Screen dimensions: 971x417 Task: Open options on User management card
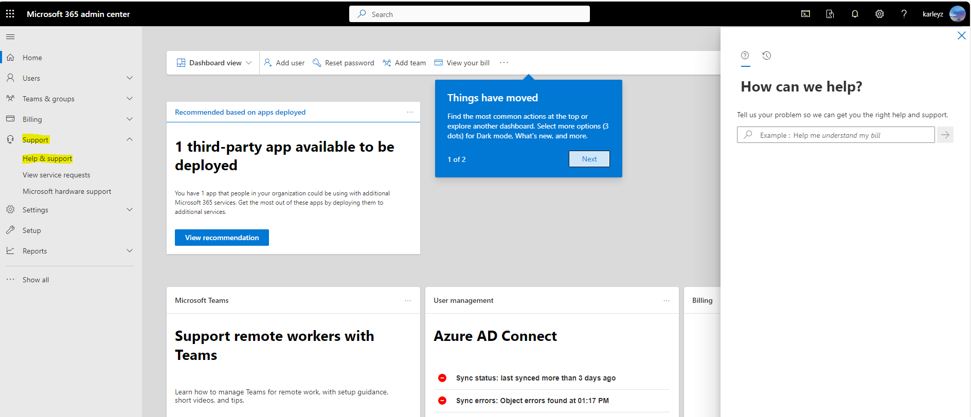coord(667,301)
